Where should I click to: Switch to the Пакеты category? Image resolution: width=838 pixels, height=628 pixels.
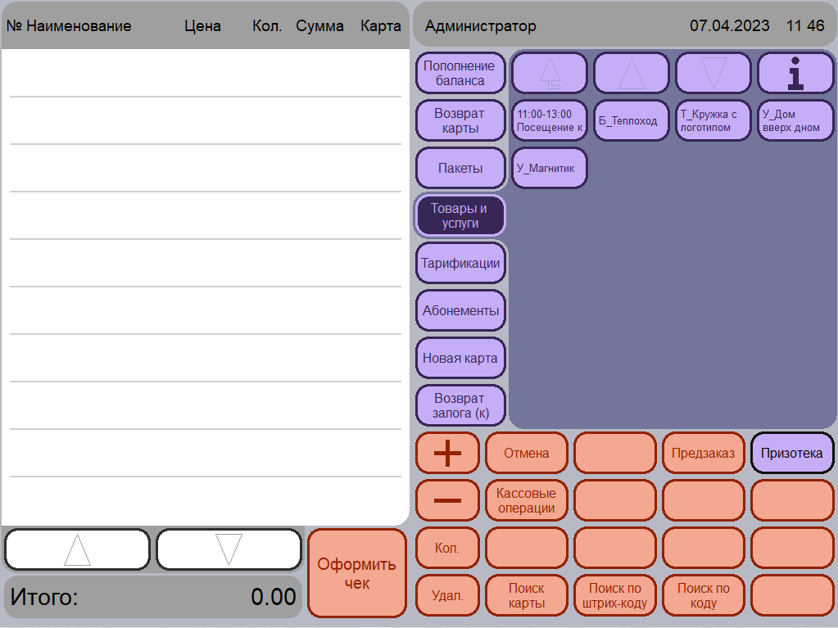[460, 168]
